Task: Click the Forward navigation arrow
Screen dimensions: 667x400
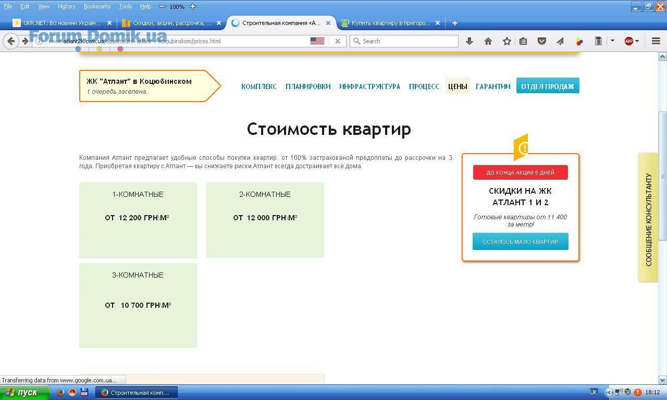Action: [x=25, y=41]
